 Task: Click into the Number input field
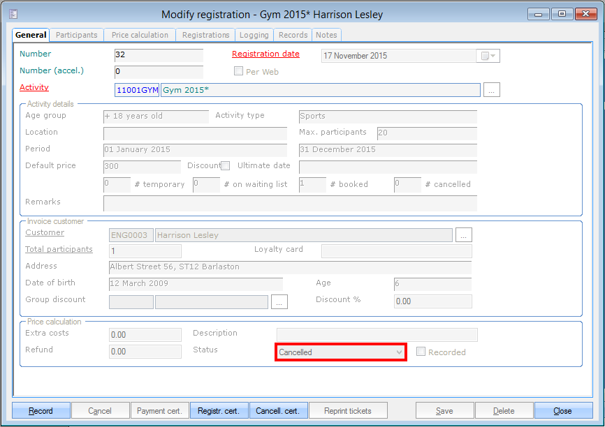coord(159,56)
